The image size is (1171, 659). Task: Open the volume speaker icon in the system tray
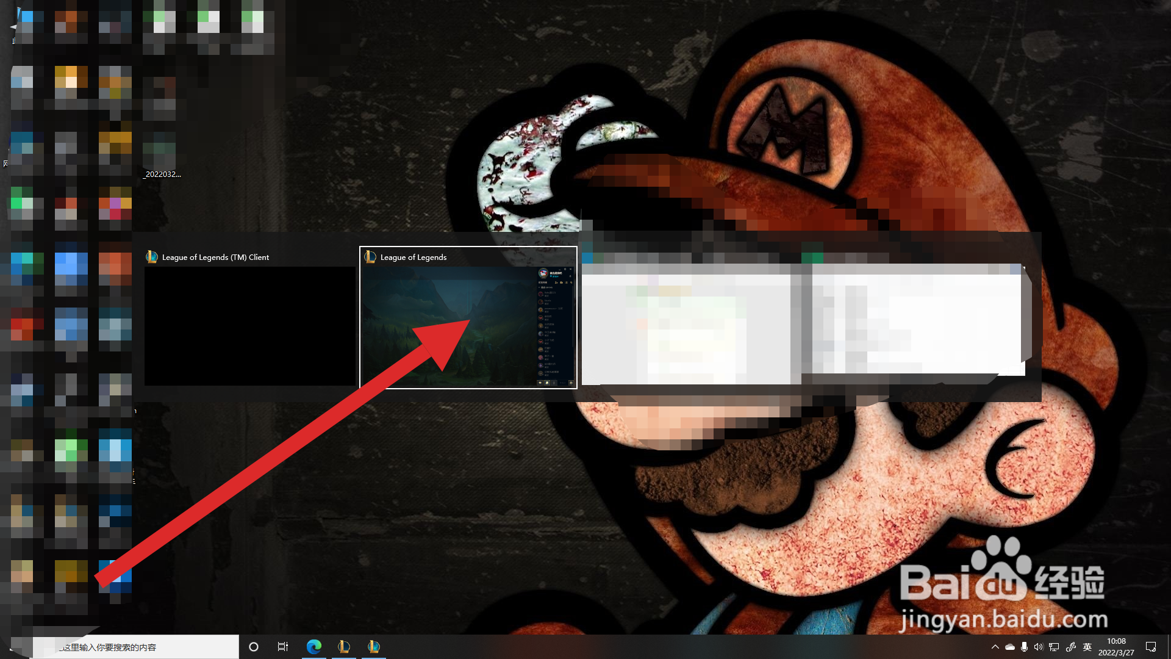coord(1039,647)
